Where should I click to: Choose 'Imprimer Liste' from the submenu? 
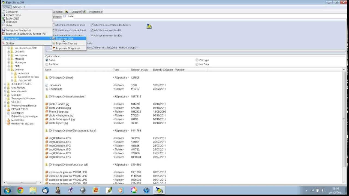point(69,39)
